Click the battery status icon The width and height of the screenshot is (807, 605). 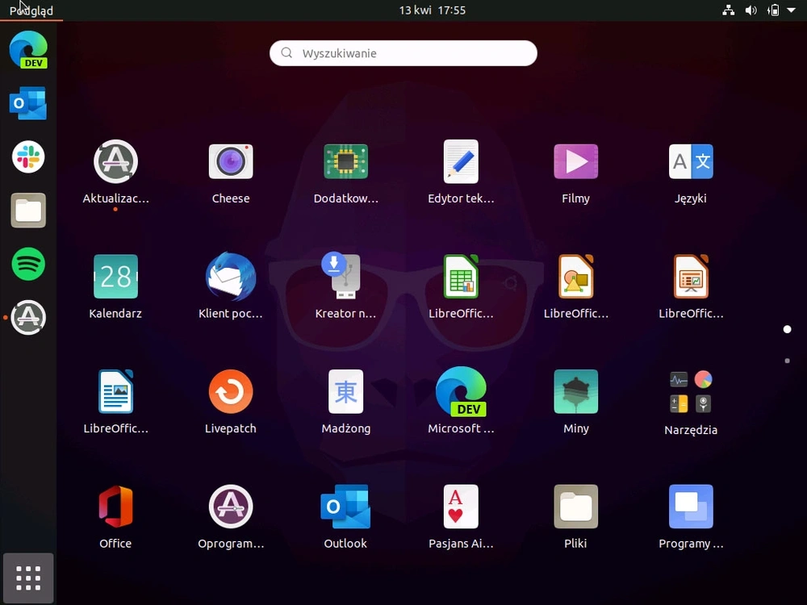(773, 10)
